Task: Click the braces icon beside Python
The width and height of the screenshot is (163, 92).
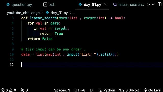Action: point(100,90)
